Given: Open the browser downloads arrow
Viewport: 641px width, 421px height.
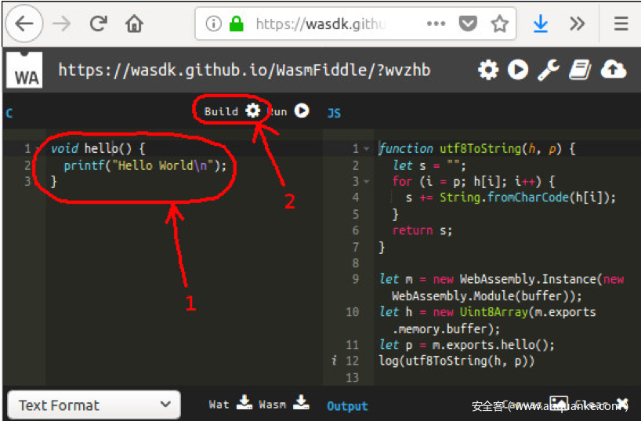Looking at the screenshot, I should (541, 24).
